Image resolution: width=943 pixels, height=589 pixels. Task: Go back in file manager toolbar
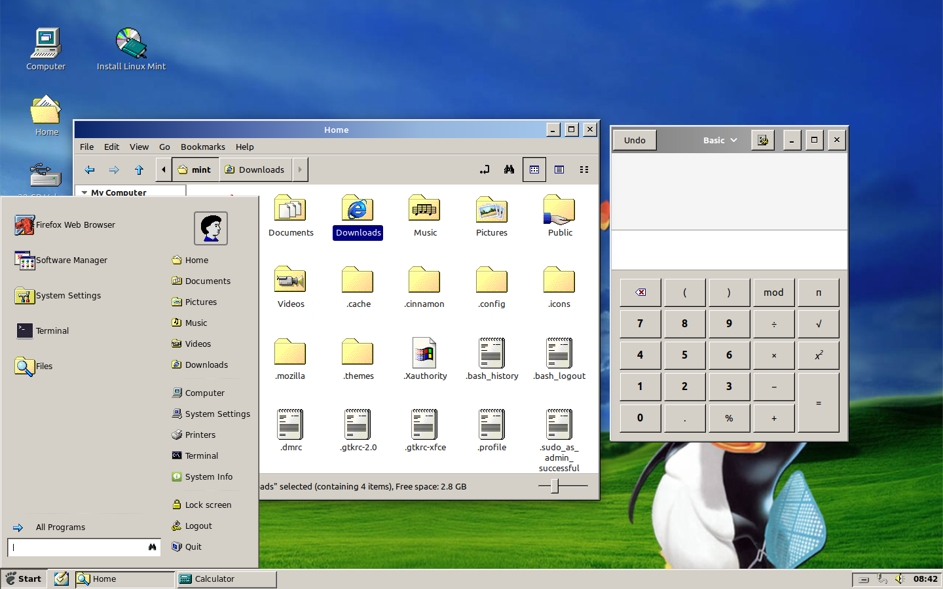[90, 170]
